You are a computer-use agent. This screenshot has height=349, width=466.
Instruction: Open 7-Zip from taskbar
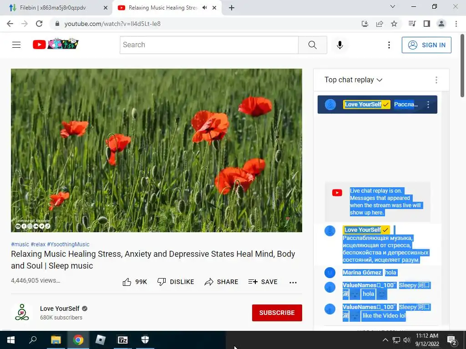[122, 340]
